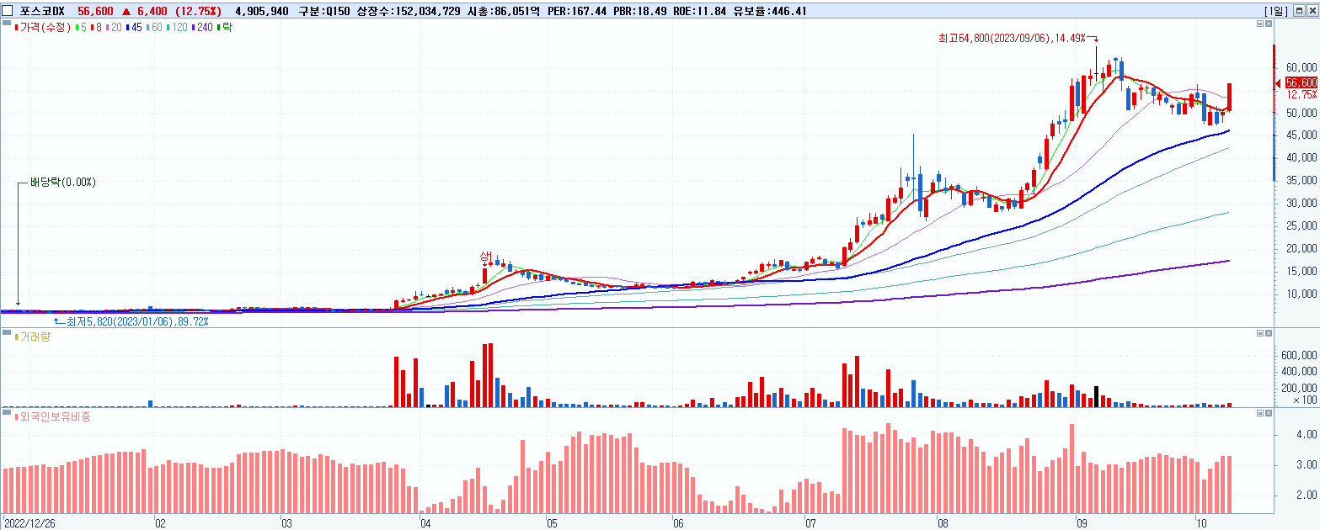1320x530 pixels.
Task: Maximize the chart window
Action: 1300,10
